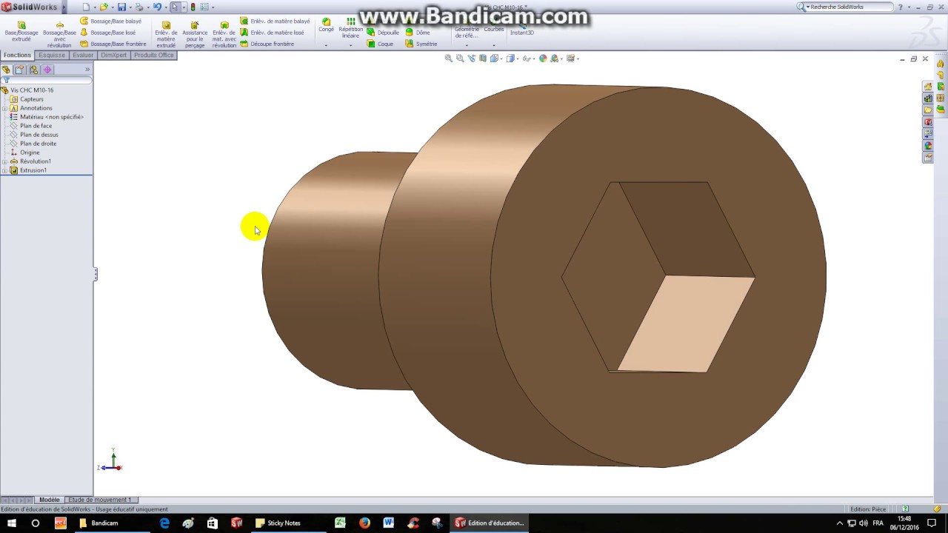Open Géométrie de référence dropdown
Image resolution: width=948 pixels, height=533 pixels.
[x=467, y=45]
